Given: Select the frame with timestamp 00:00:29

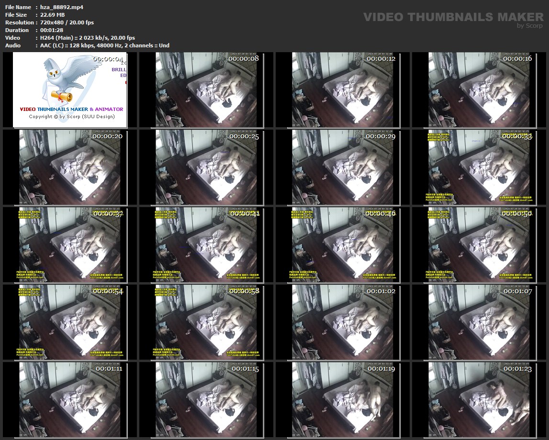Looking at the screenshot, I should pyautogui.click(x=343, y=167).
